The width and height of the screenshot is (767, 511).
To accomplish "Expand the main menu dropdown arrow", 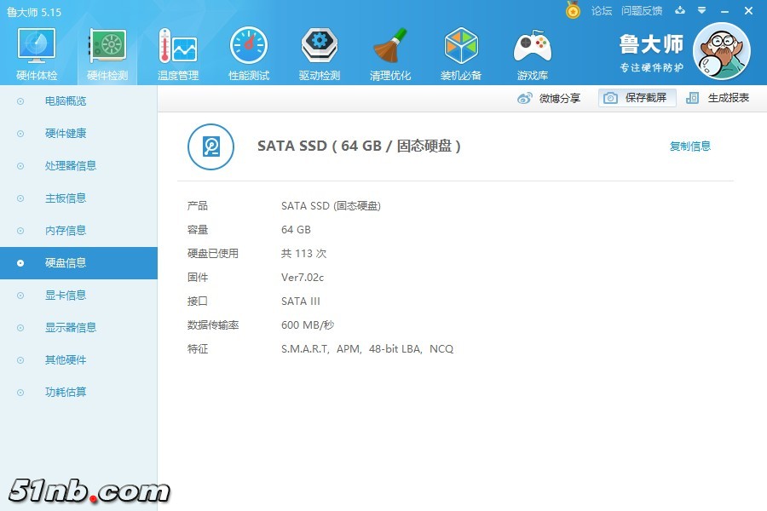I will (701, 10).
